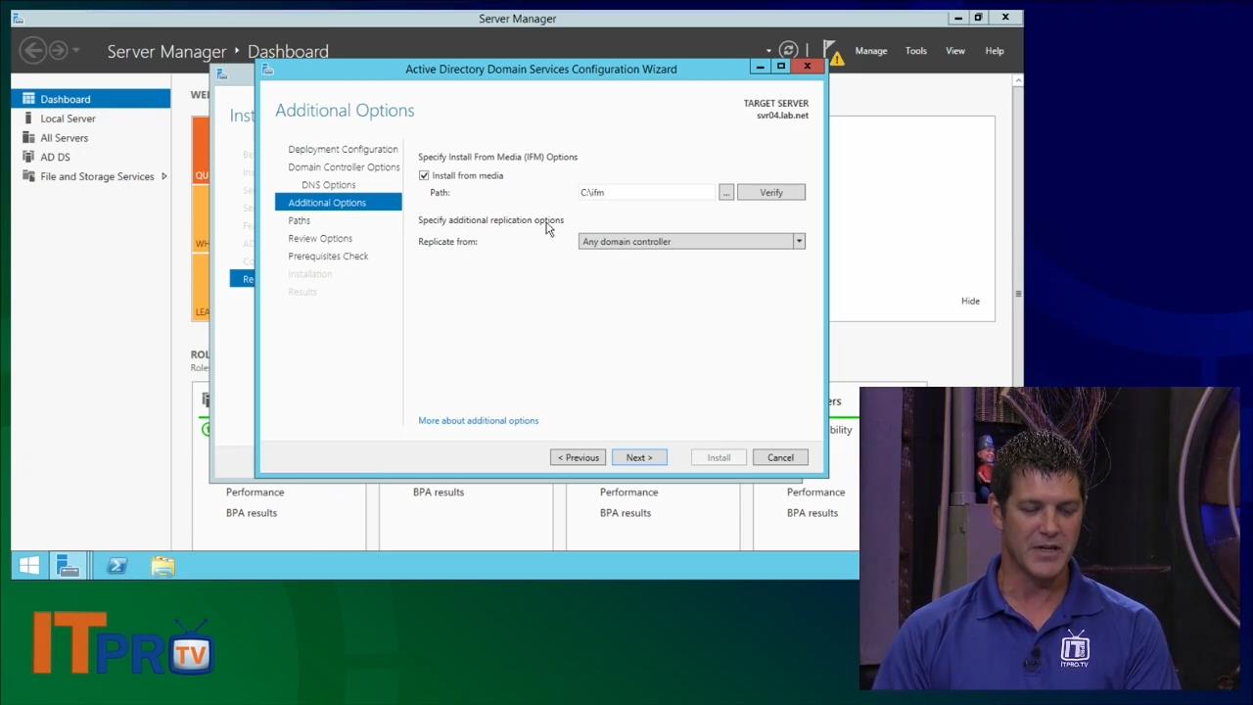Cancel the configuration wizard
This screenshot has width=1253, height=705.
[x=780, y=457]
